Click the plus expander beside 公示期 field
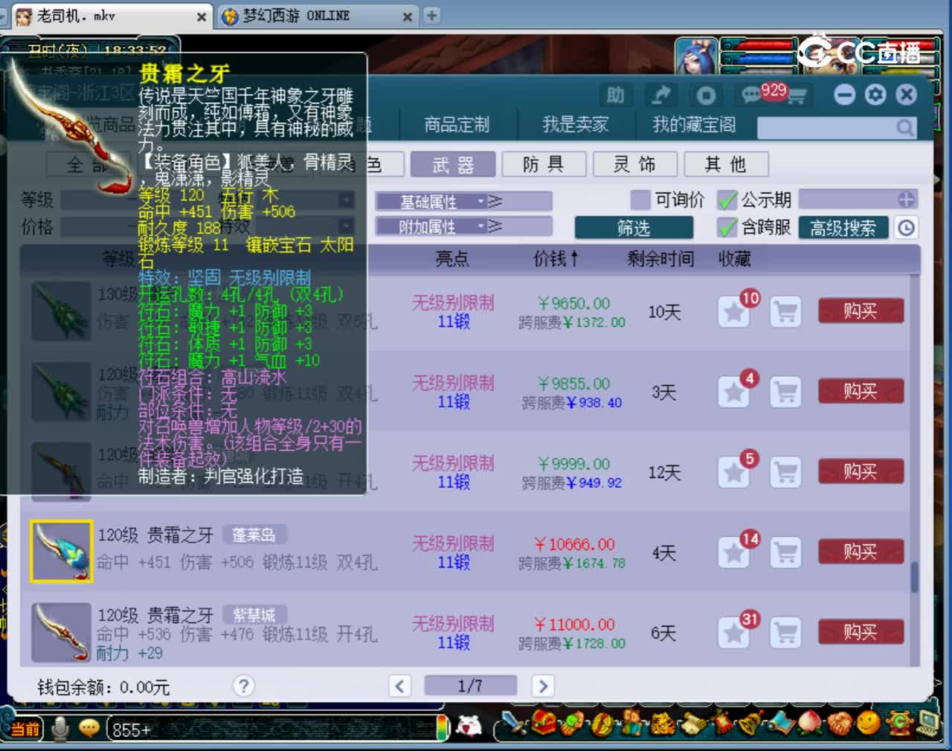Image resolution: width=952 pixels, height=751 pixels. click(906, 199)
